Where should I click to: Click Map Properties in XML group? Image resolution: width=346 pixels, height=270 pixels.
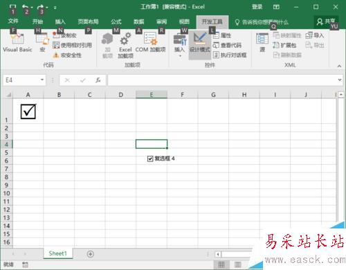287,35
